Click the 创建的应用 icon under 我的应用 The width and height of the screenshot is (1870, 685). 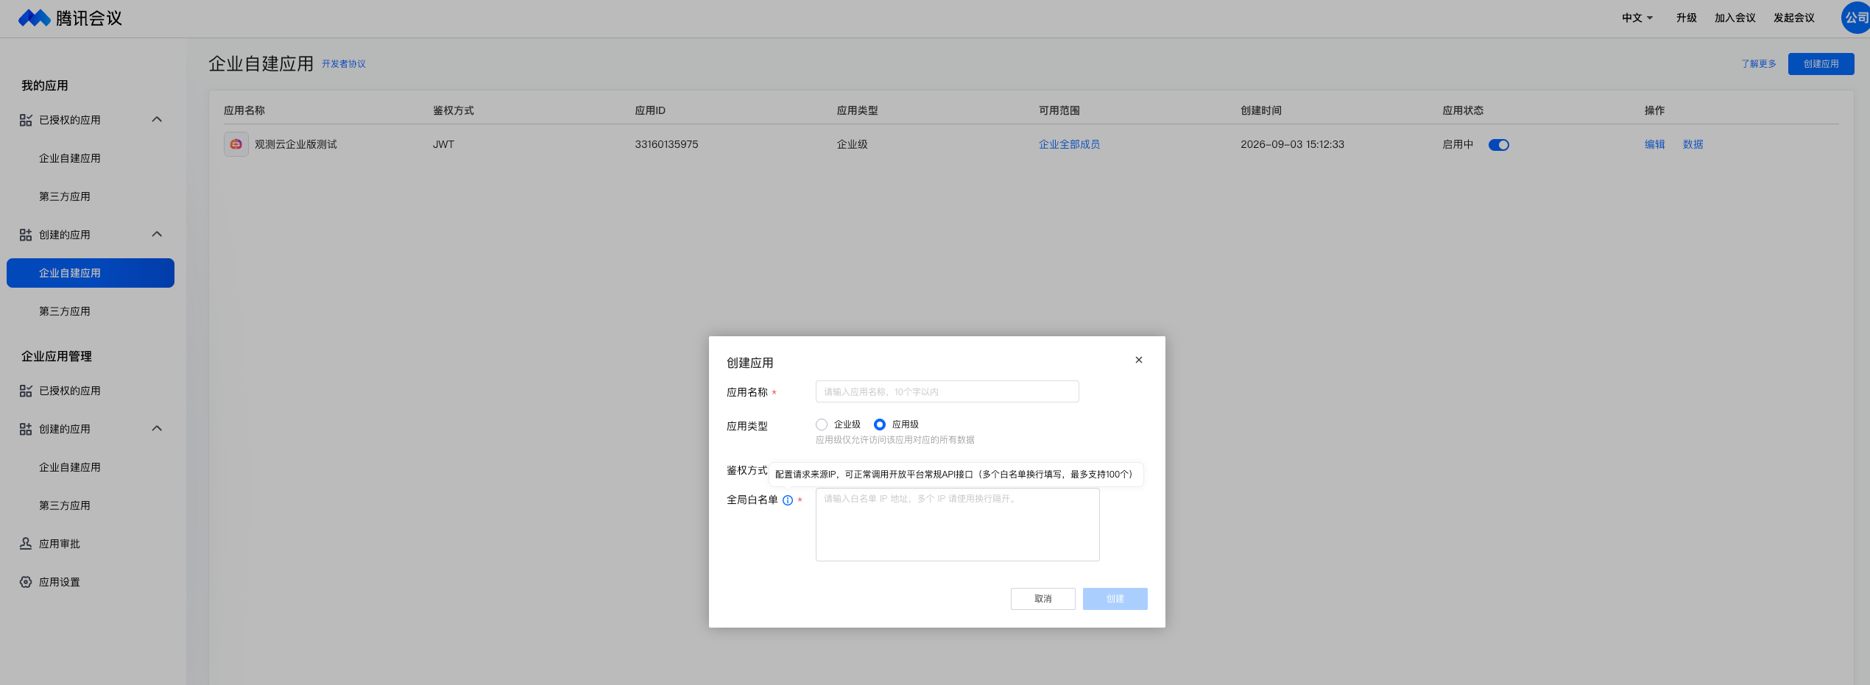point(26,235)
